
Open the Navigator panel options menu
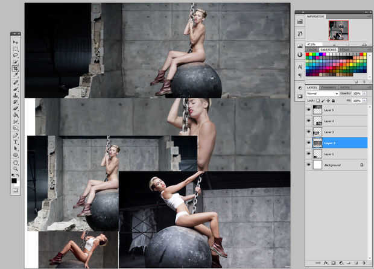pyautogui.click(x=369, y=16)
